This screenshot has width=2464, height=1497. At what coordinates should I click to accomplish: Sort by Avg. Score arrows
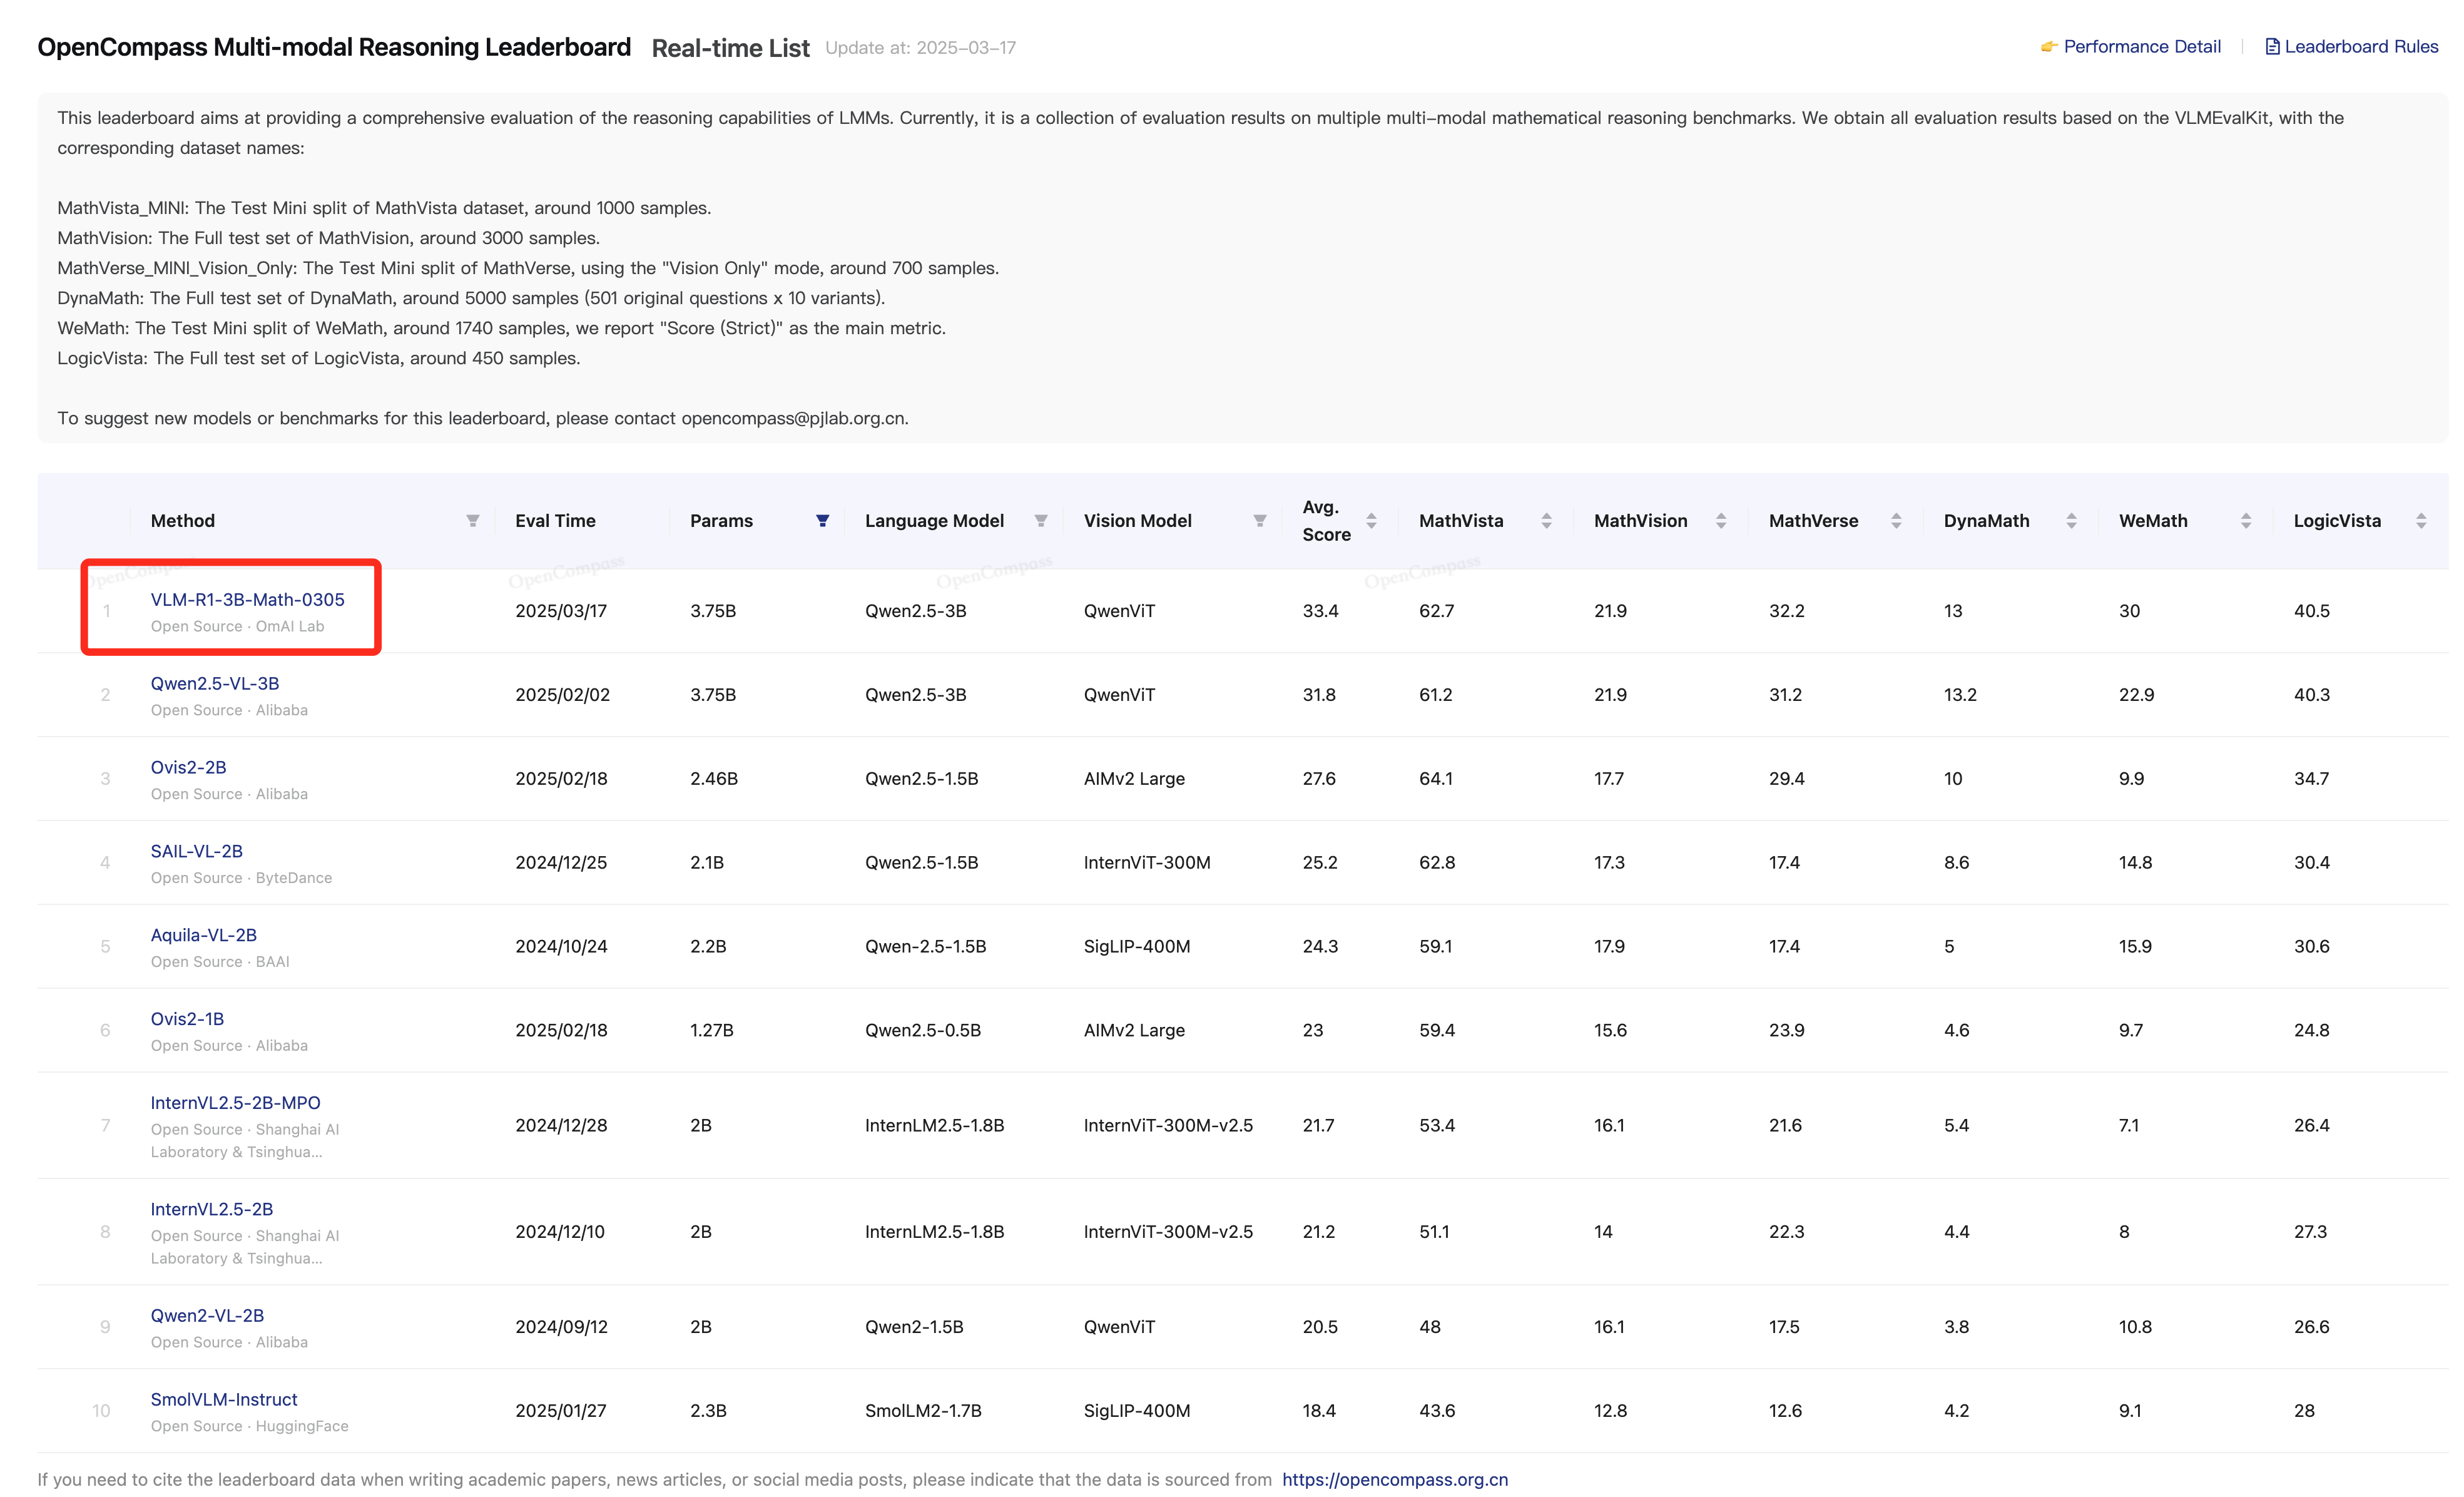[x=1371, y=521]
